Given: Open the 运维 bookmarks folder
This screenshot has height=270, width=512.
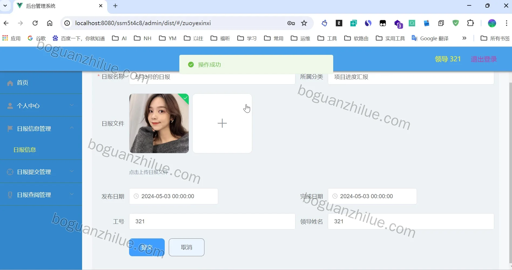Looking at the screenshot, I should 301,38.
